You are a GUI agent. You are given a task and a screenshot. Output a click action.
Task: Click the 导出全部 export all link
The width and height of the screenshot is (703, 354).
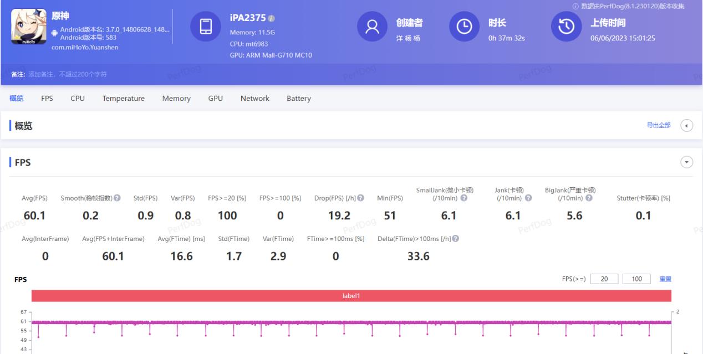659,126
